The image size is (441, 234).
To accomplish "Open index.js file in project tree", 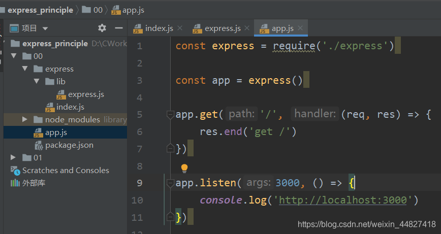I will click(x=70, y=107).
